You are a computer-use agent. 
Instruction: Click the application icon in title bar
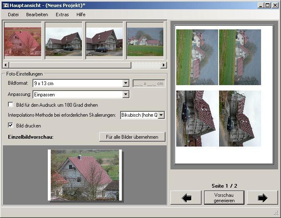pyautogui.click(x=5, y=5)
